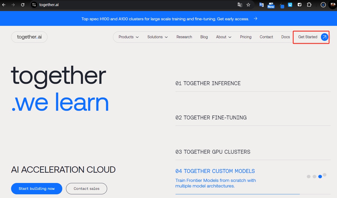Open the Contact page

pos(266,37)
